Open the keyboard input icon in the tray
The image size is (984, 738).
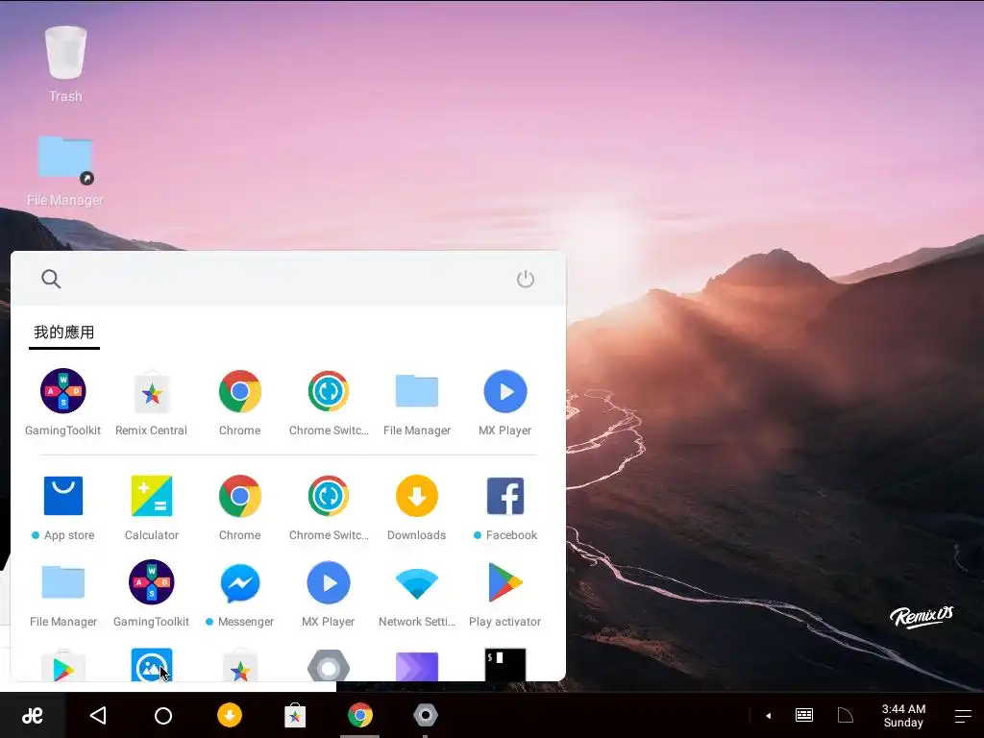pos(804,715)
